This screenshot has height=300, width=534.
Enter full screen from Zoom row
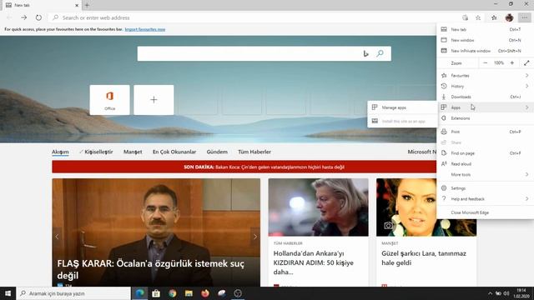(x=526, y=63)
